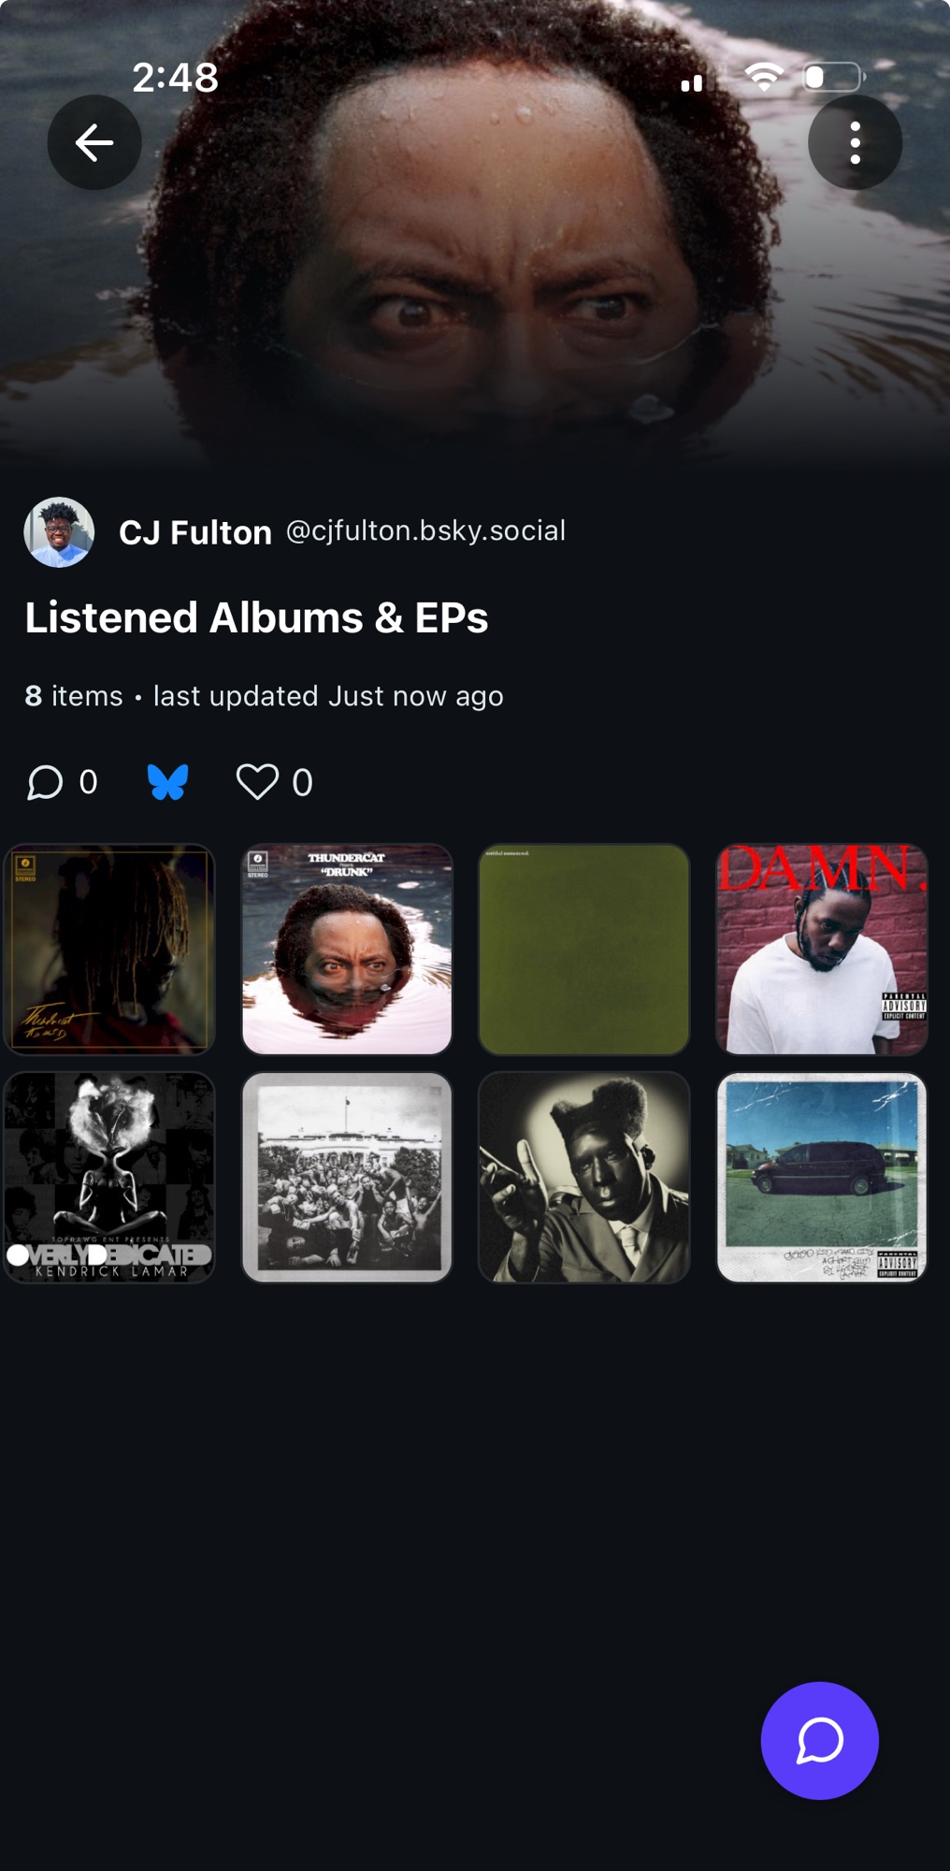Image resolution: width=950 pixels, height=1871 pixels.
Task: Tap CJ Fulton's profile avatar
Action: (59, 532)
